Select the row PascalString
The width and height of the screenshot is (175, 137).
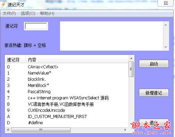pyautogui.click(x=67, y=92)
